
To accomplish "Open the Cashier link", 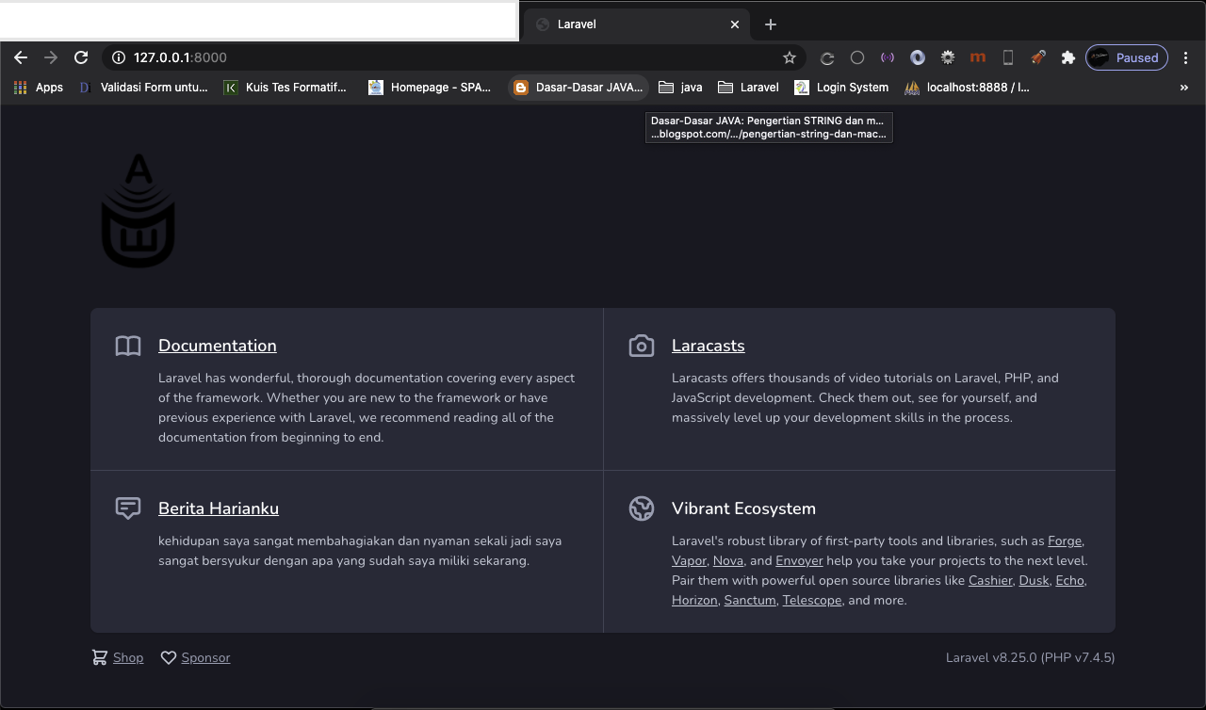I will tap(990, 581).
